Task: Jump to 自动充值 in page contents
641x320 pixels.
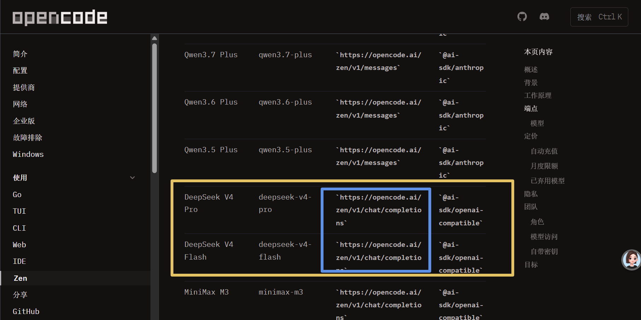Action: 544,151
